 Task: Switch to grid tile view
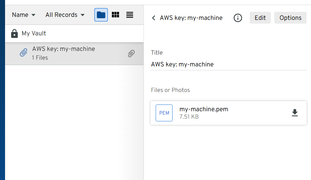click(x=116, y=15)
